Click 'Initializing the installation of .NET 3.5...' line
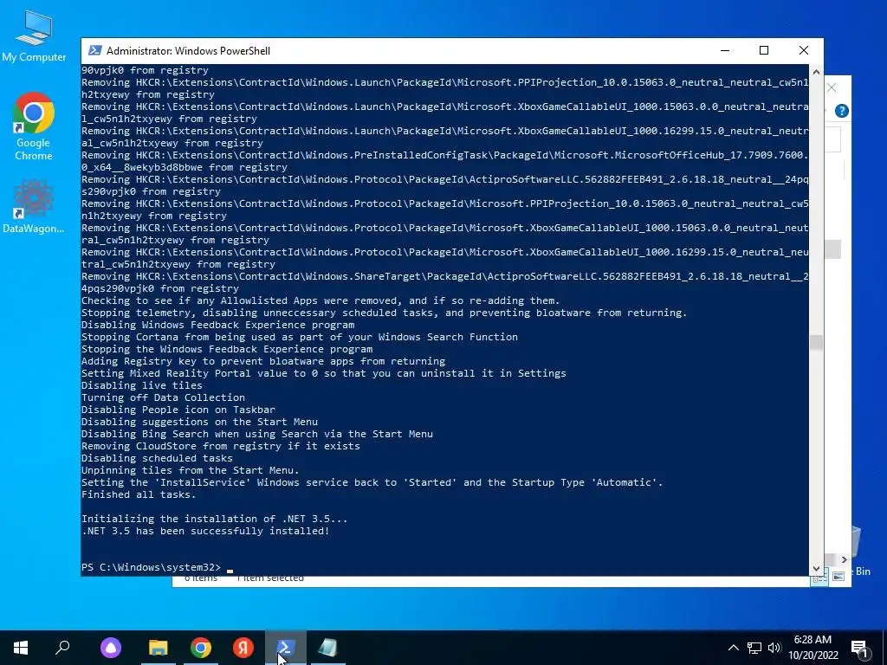Viewport: 887px width, 665px height. (x=215, y=519)
